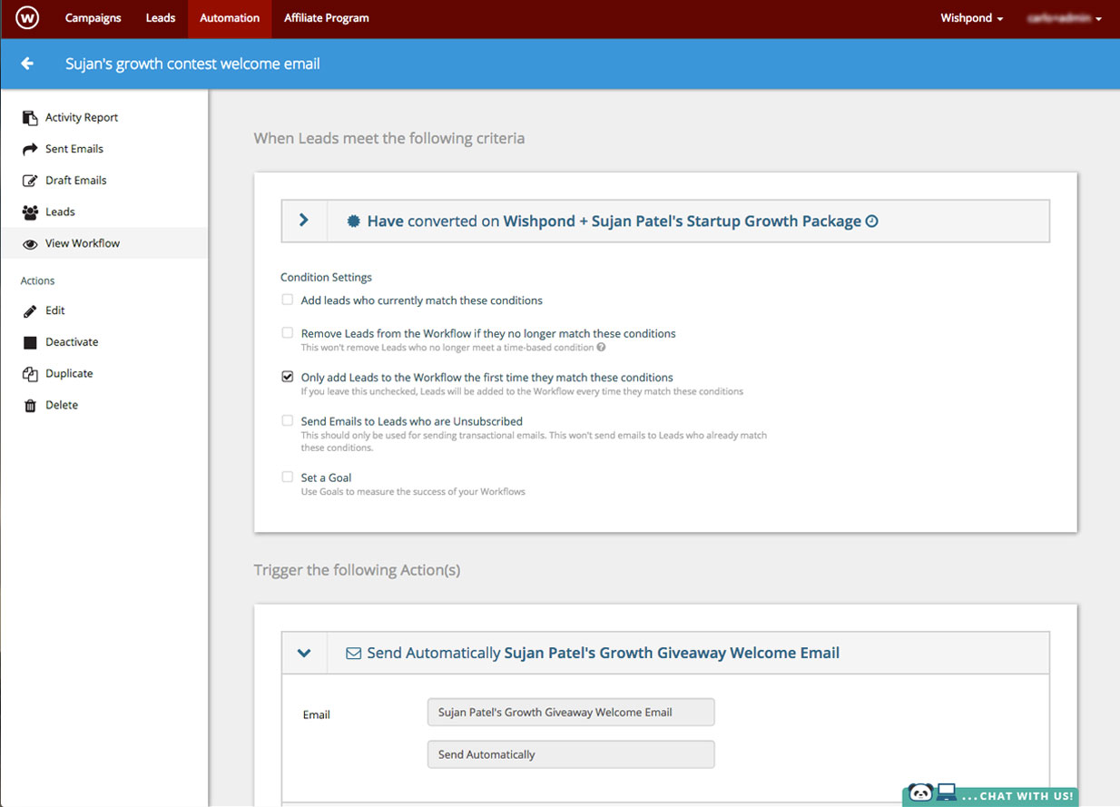This screenshot has width=1120, height=807.
Task: Click the Activity Report document icon
Action: [30, 117]
